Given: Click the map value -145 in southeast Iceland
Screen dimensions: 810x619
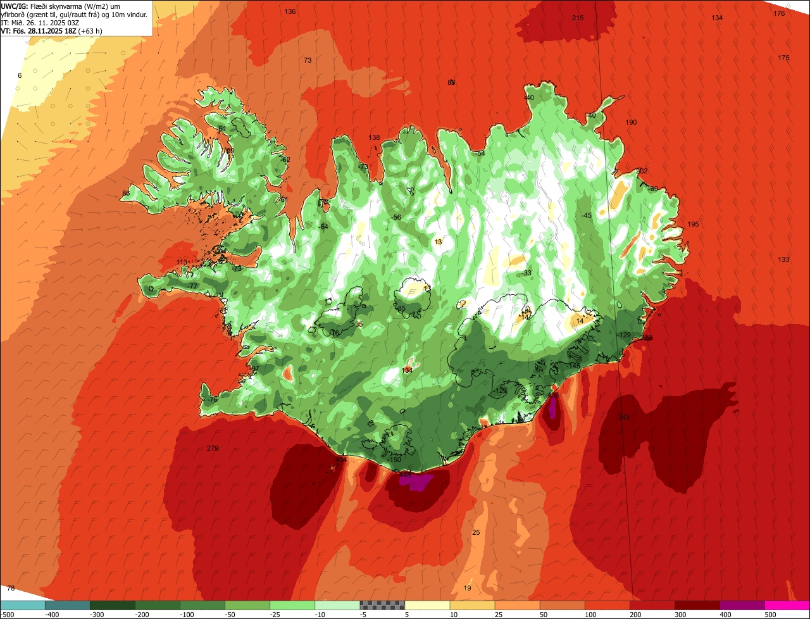Looking at the screenshot, I should tap(573, 366).
